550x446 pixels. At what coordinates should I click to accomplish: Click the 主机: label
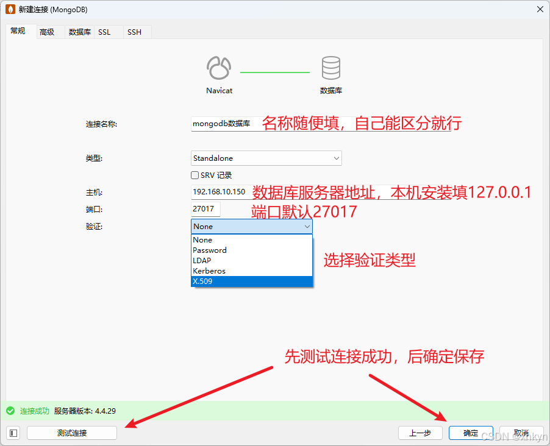tap(94, 192)
